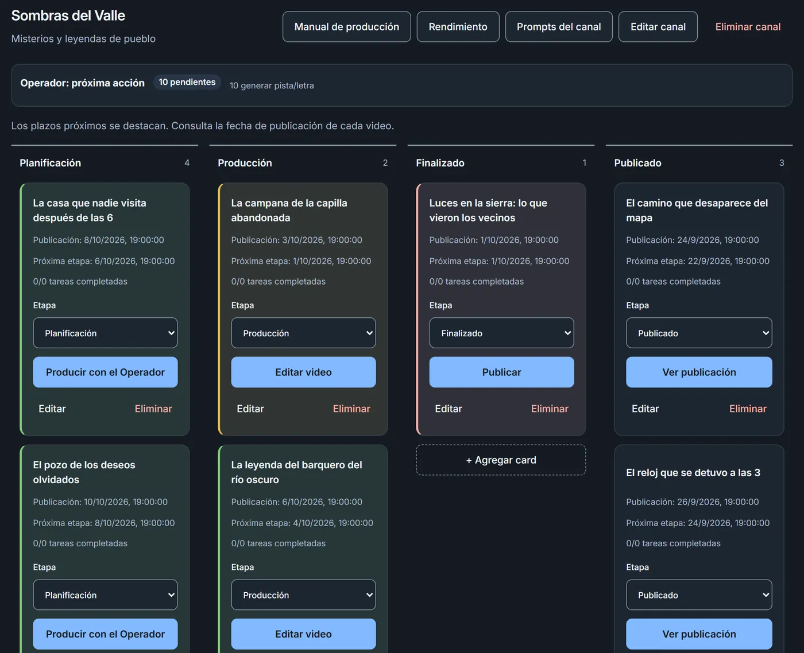The image size is (804, 653).
Task: Publish 'Luces en la sierra' card
Action: pos(501,372)
